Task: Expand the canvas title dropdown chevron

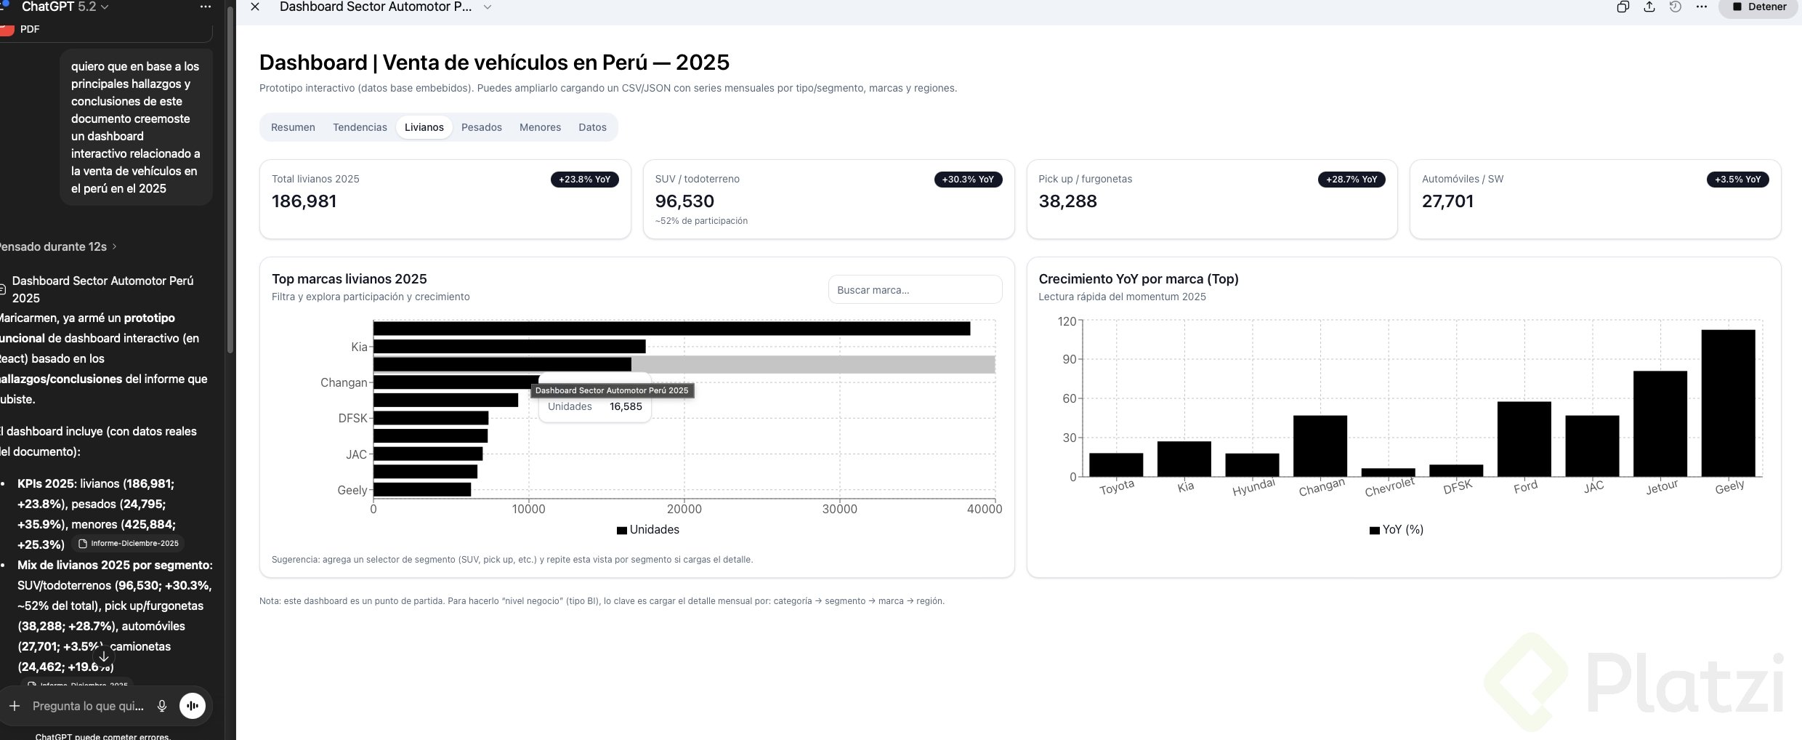Action: pyautogui.click(x=488, y=7)
